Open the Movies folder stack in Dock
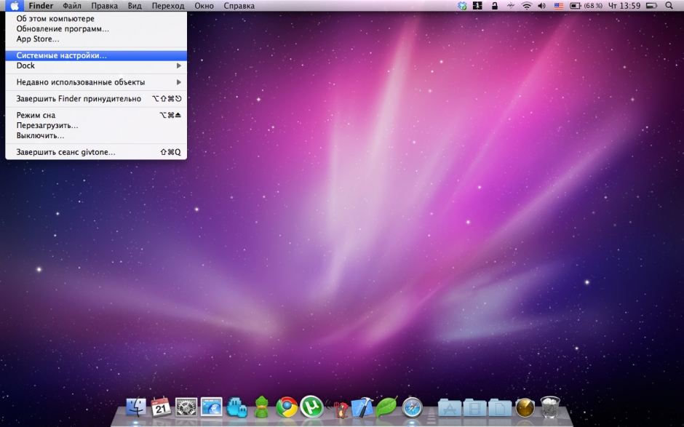This screenshot has height=427, width=684. (474, 408)
